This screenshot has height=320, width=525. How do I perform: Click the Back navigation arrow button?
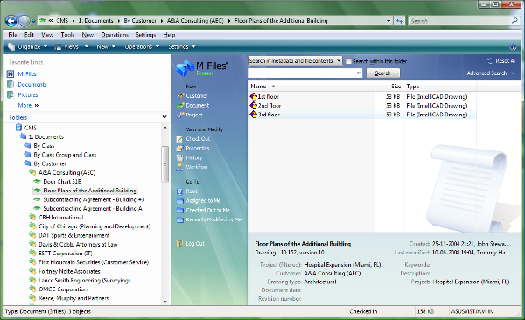click(11, 21)
